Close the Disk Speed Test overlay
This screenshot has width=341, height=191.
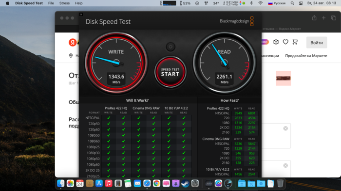[x=81, y=15]
